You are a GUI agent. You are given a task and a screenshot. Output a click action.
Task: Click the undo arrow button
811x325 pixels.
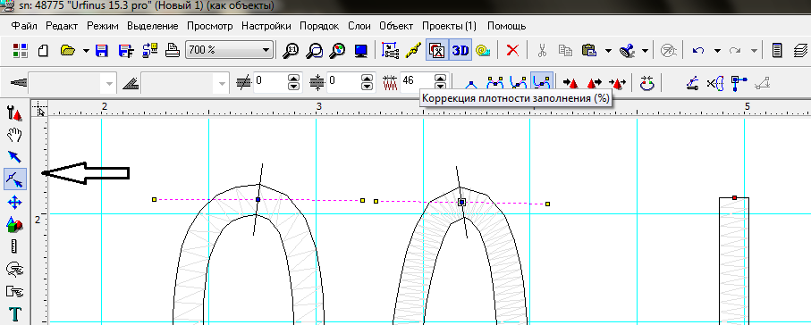[698, 50]
